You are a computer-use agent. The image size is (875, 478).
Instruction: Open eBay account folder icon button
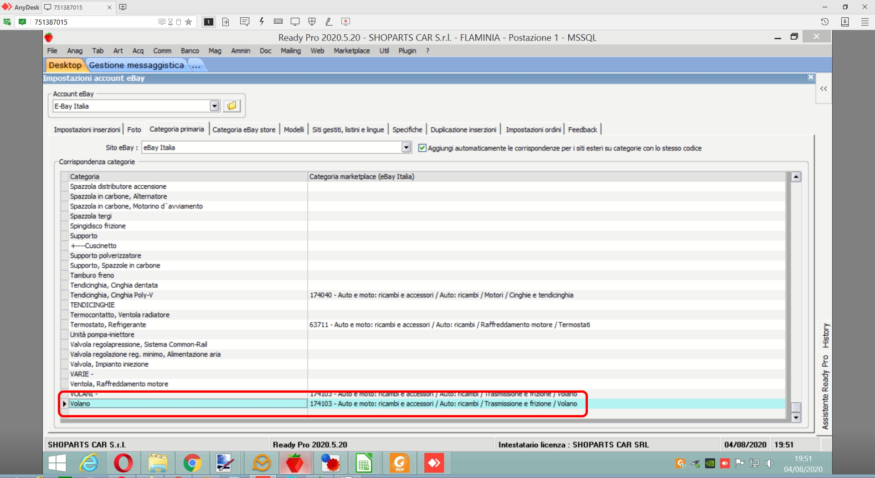[x=232, y=106]
